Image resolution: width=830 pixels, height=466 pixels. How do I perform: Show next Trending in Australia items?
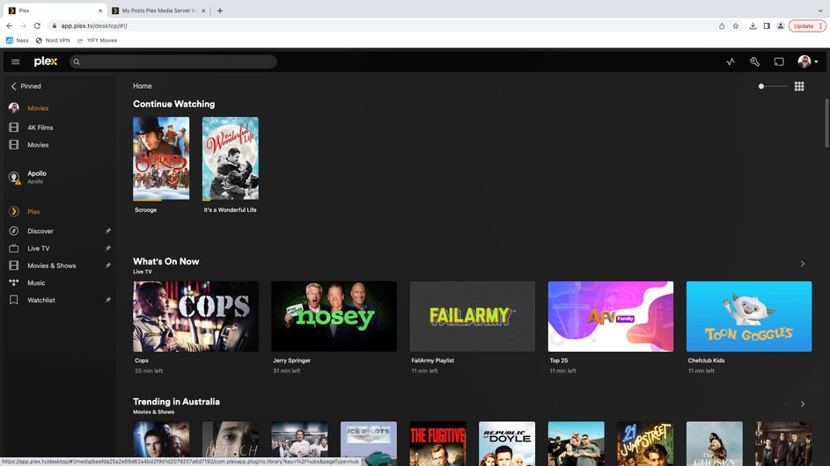click(x=803, y=404)
